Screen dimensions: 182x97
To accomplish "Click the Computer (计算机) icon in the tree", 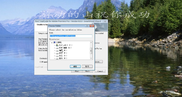I will tap(54, 42).
